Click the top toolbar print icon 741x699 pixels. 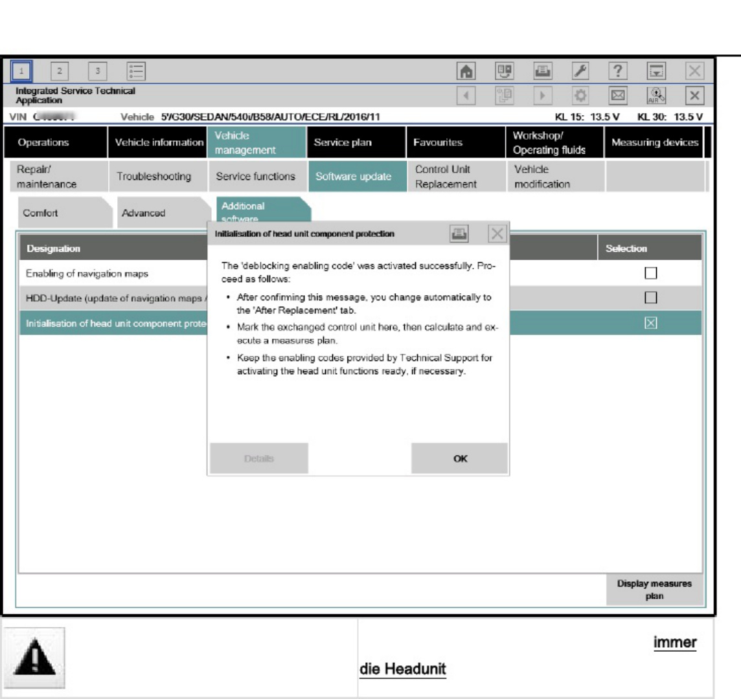pos(543,71)
